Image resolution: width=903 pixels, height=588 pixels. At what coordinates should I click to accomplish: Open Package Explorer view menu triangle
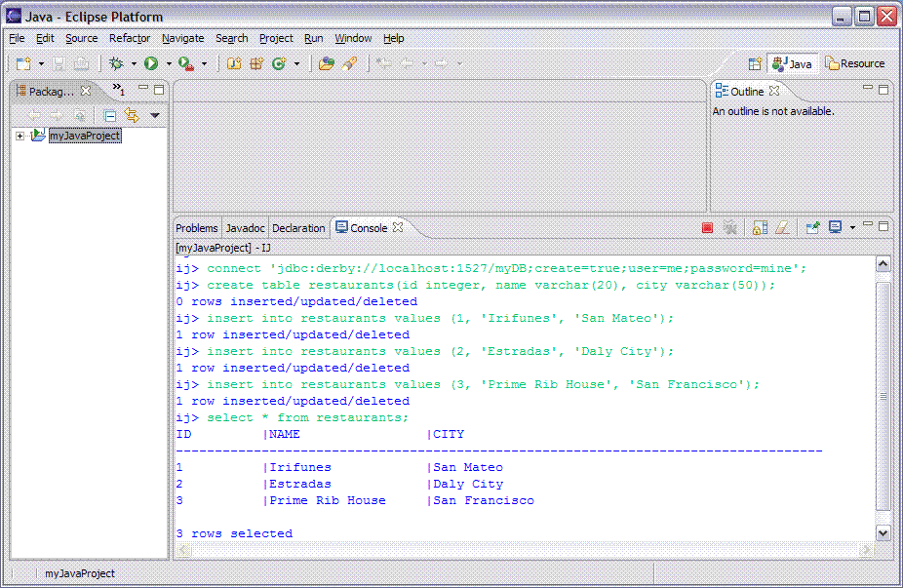[155, 115]
